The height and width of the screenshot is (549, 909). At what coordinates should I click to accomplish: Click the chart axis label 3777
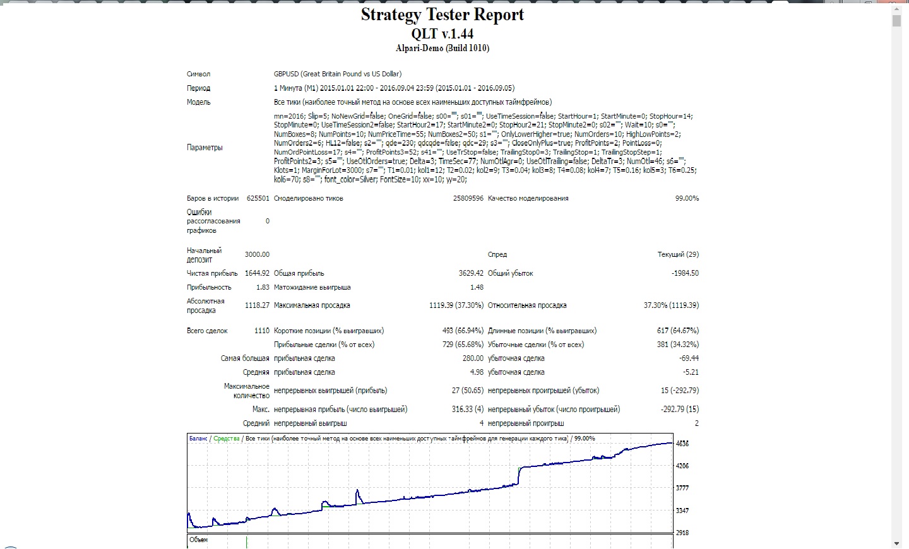click(x=682, y=488)
